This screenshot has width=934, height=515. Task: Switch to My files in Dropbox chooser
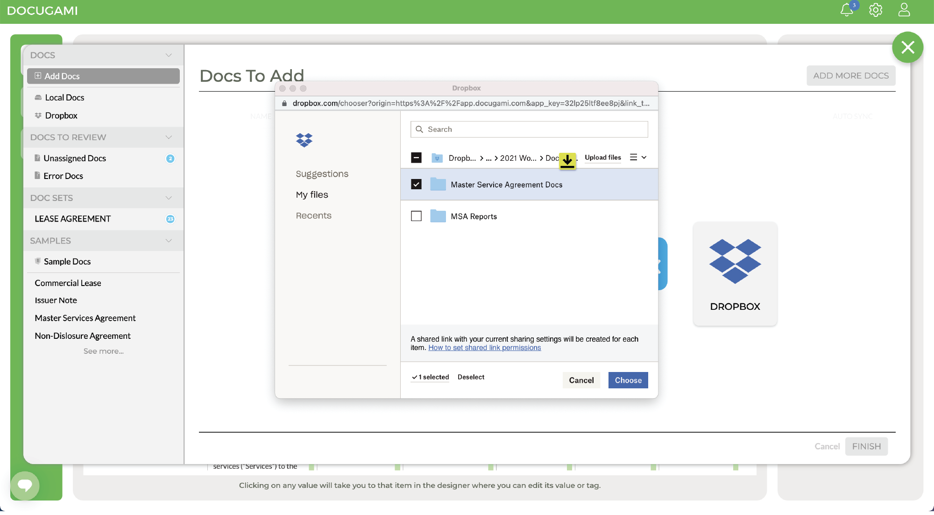pos(312,194)
